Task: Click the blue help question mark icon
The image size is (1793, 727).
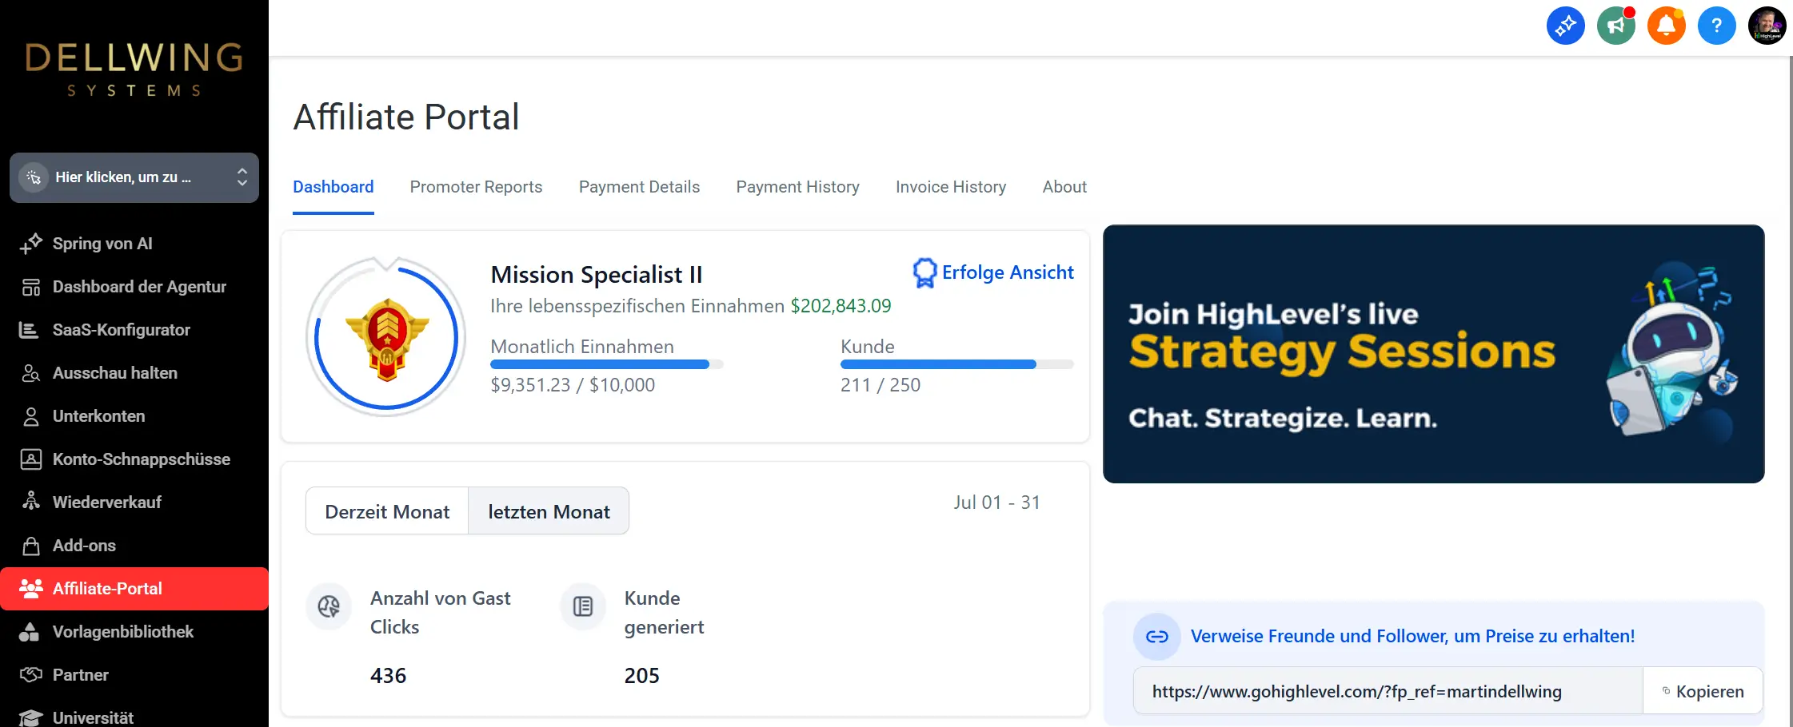Action: pos(1716,26)
